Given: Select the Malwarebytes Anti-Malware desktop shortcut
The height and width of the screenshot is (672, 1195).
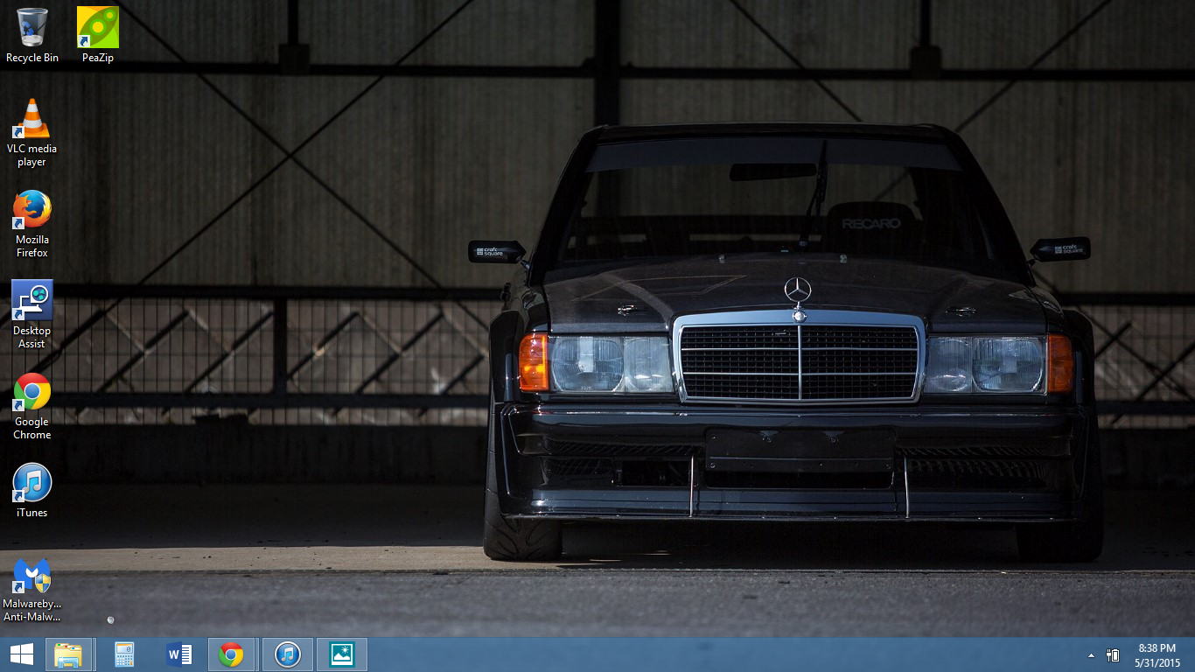Looking at the screenshot, I should 32,589.
